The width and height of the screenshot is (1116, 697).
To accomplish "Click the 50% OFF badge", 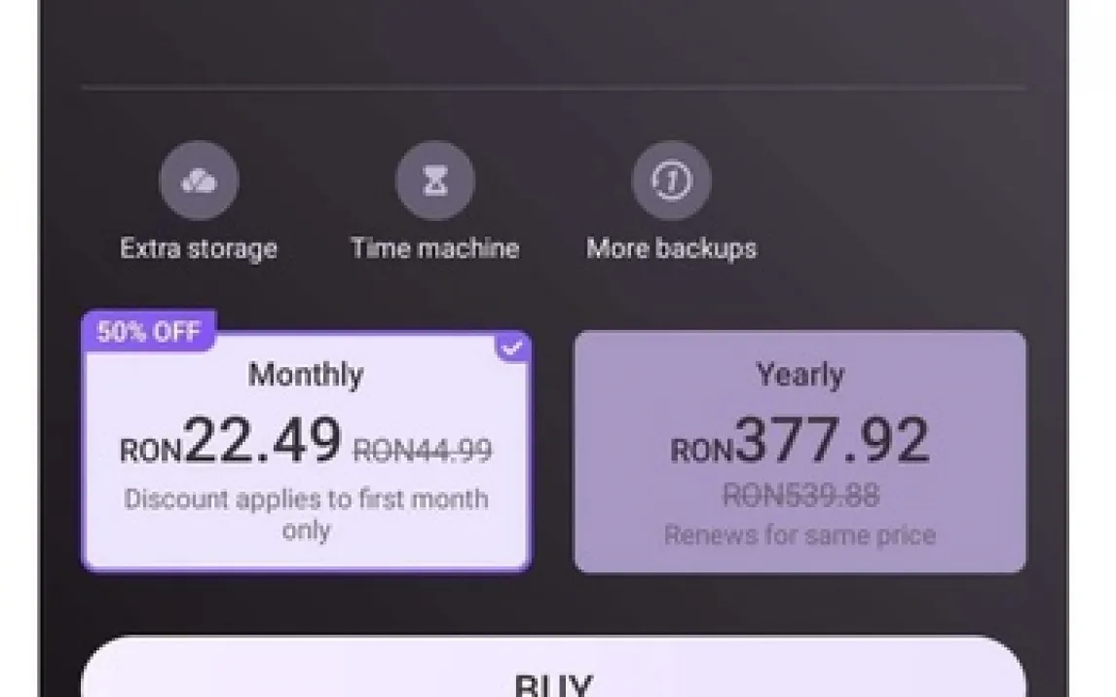I will click(x=149, y=331).
